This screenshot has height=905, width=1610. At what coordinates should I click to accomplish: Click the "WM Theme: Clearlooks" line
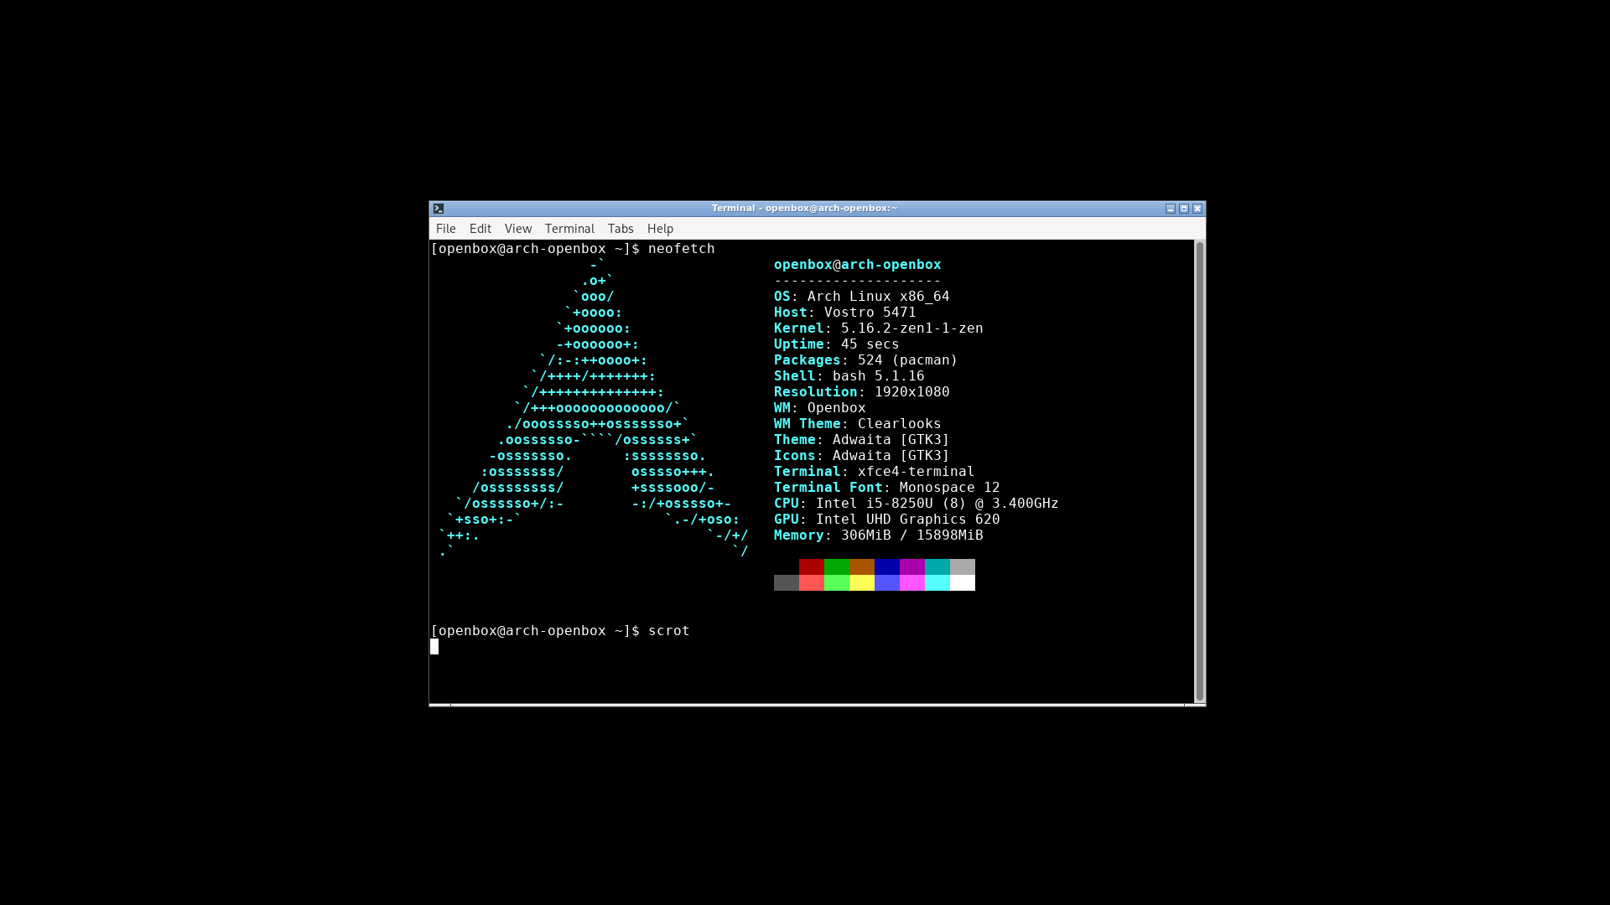(858, 424)
